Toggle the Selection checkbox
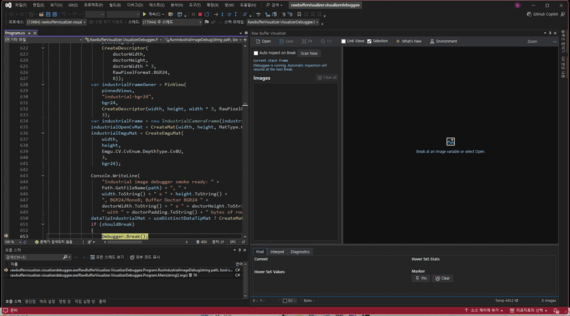 click(369, 42)
